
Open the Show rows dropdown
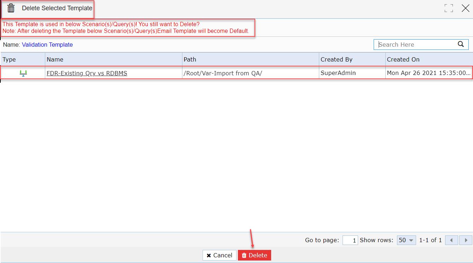pos(406,240)
